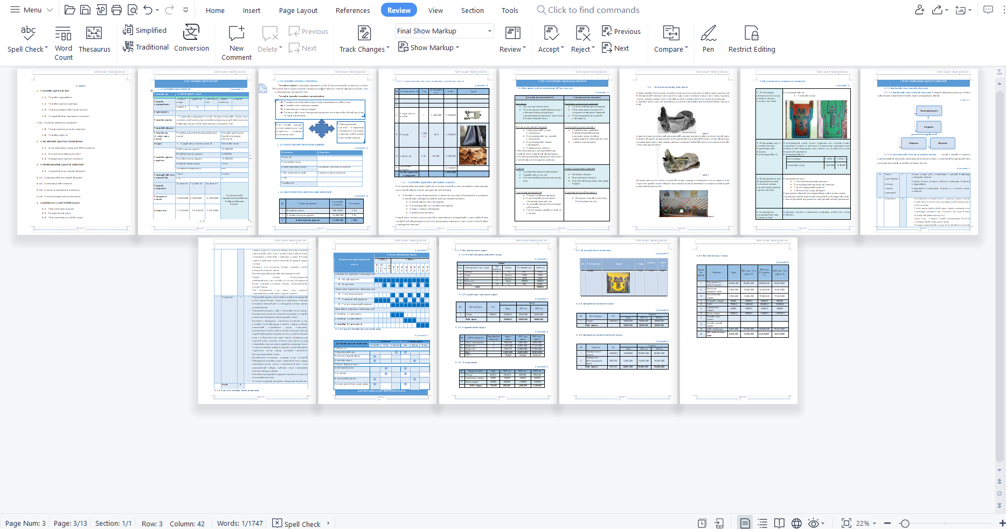Viewport: 1006px width, 529px height.
Task: Toggle Track Changes on
Action: point(364,39)
